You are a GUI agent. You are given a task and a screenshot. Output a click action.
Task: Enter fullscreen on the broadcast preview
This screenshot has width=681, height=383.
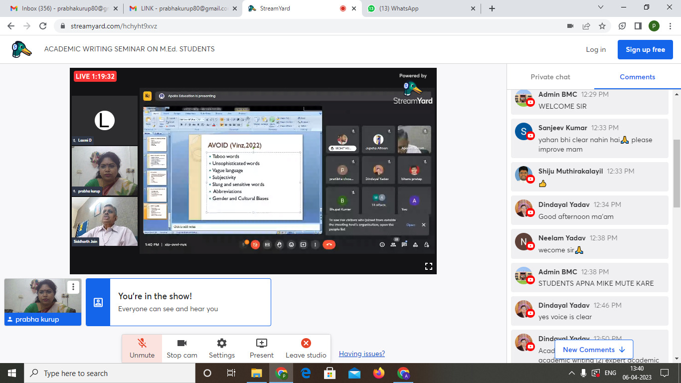(428, 266)
